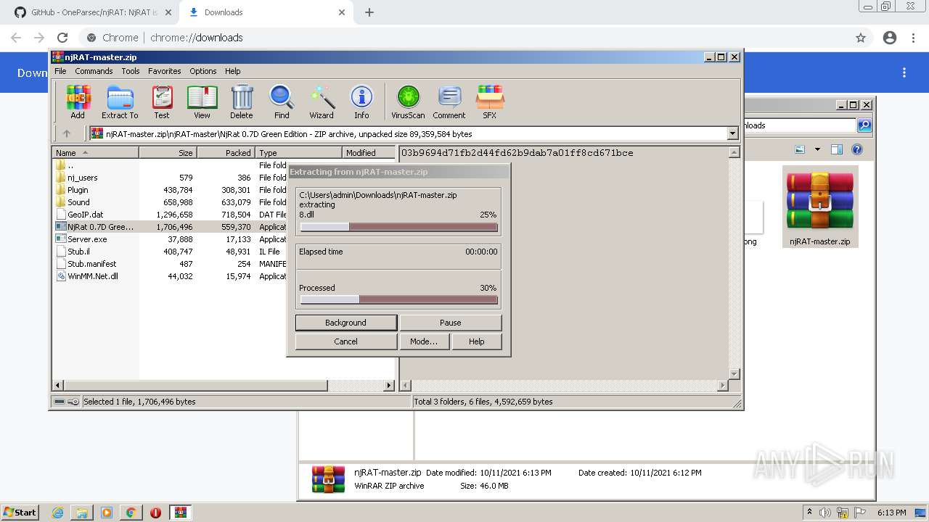929x522 pixels.
Task: Sort file list by Packed column
Action: (226, 152)
